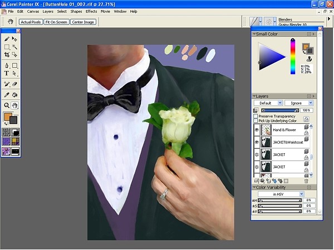
Task: Click the Layers list scroll down arrow
Action: coord(311,175)
